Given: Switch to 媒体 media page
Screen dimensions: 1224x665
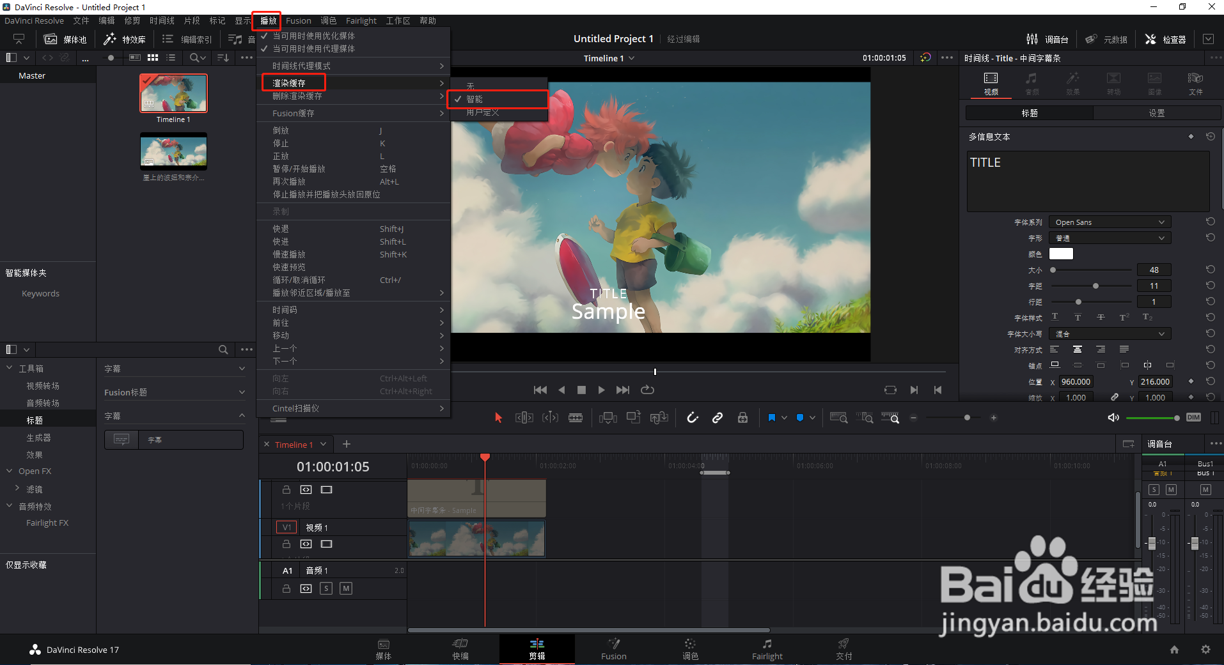Looking at the screenshot, I should point(383,650).
